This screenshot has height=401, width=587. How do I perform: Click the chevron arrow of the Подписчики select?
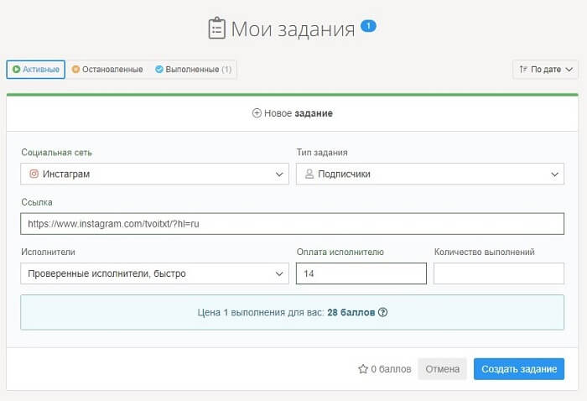(x=555, y=174)
